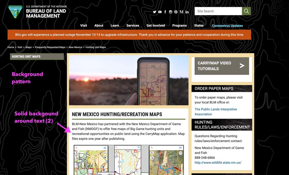Image resolution: width=289 pixels, height=175 pixels.
Task: Open The Public Lands Interpretive Association link
Action: coord(216,112)
